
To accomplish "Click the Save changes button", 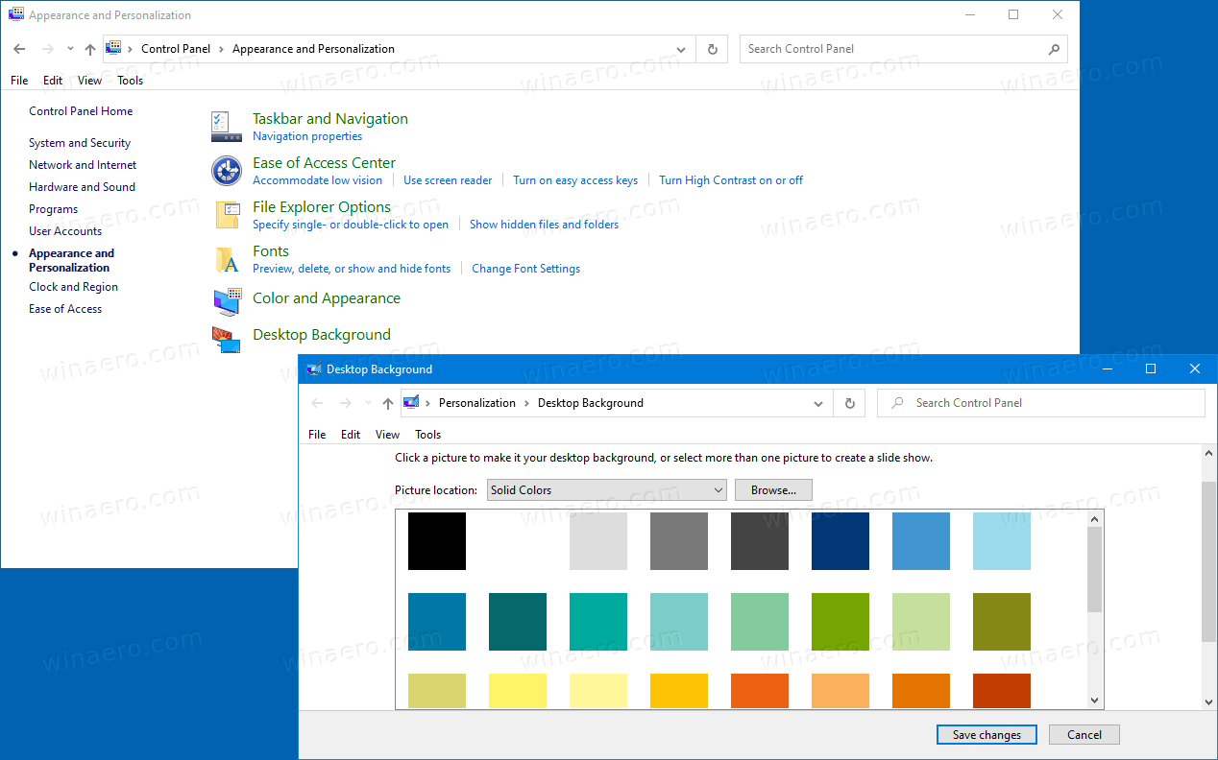I will pos(987,735).
